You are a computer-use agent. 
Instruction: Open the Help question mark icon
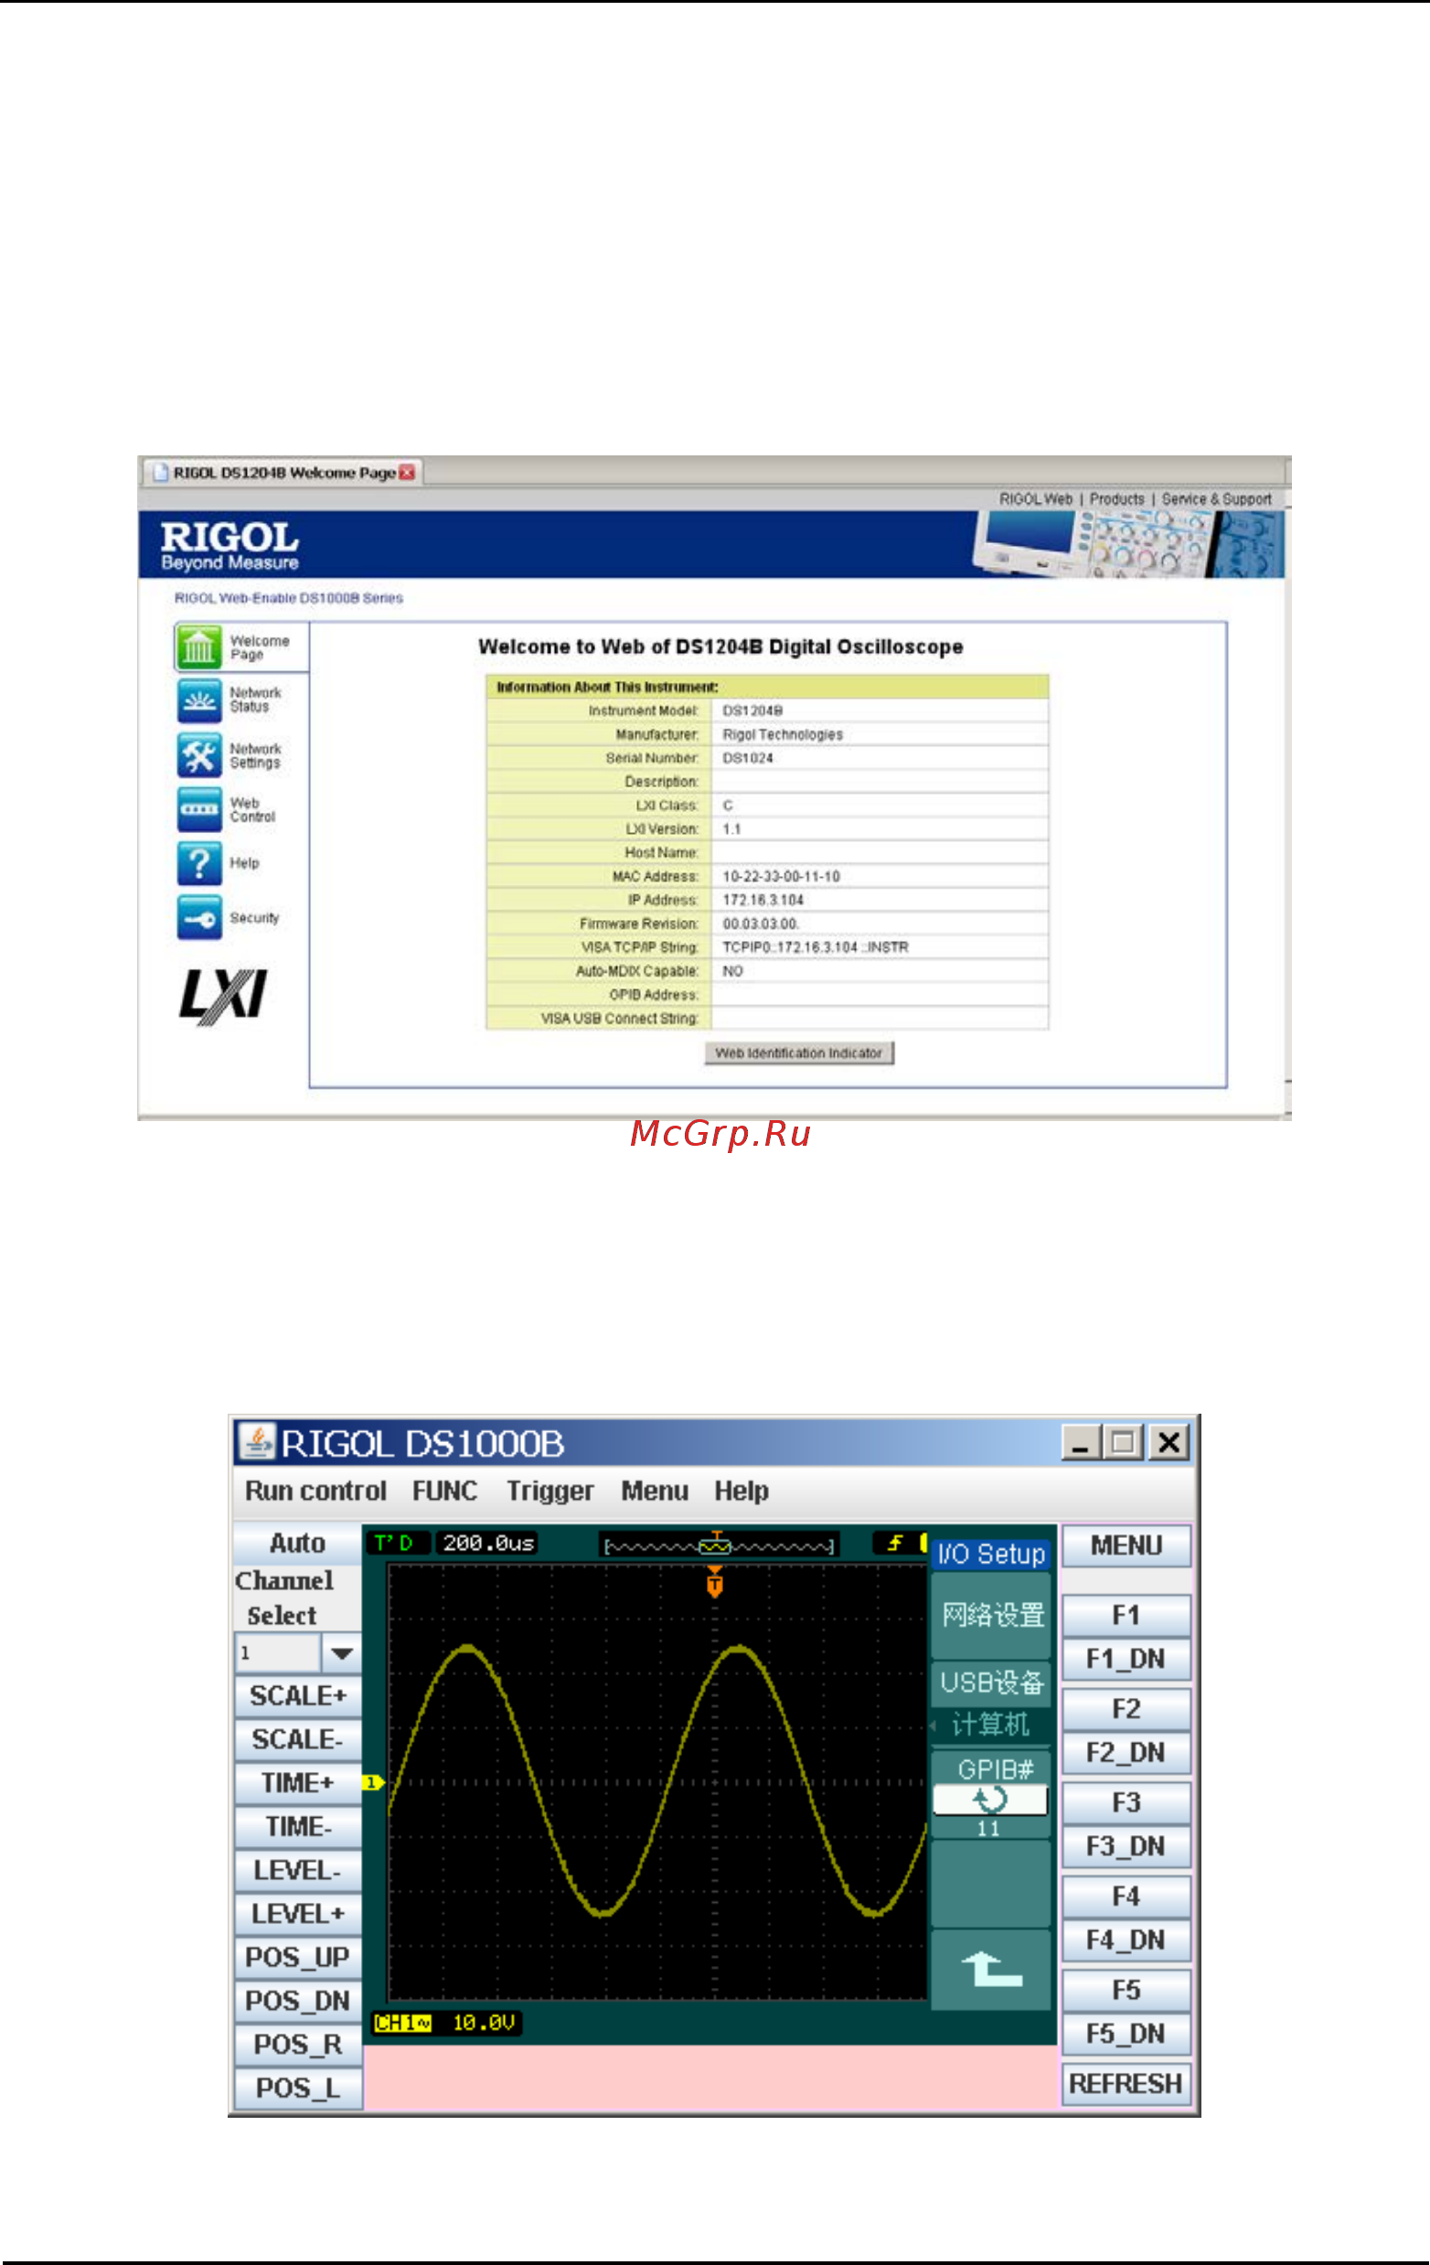[x=198, y=862]
